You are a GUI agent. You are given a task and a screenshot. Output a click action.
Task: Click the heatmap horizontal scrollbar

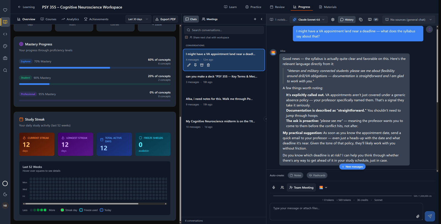(x=95, y=204)
